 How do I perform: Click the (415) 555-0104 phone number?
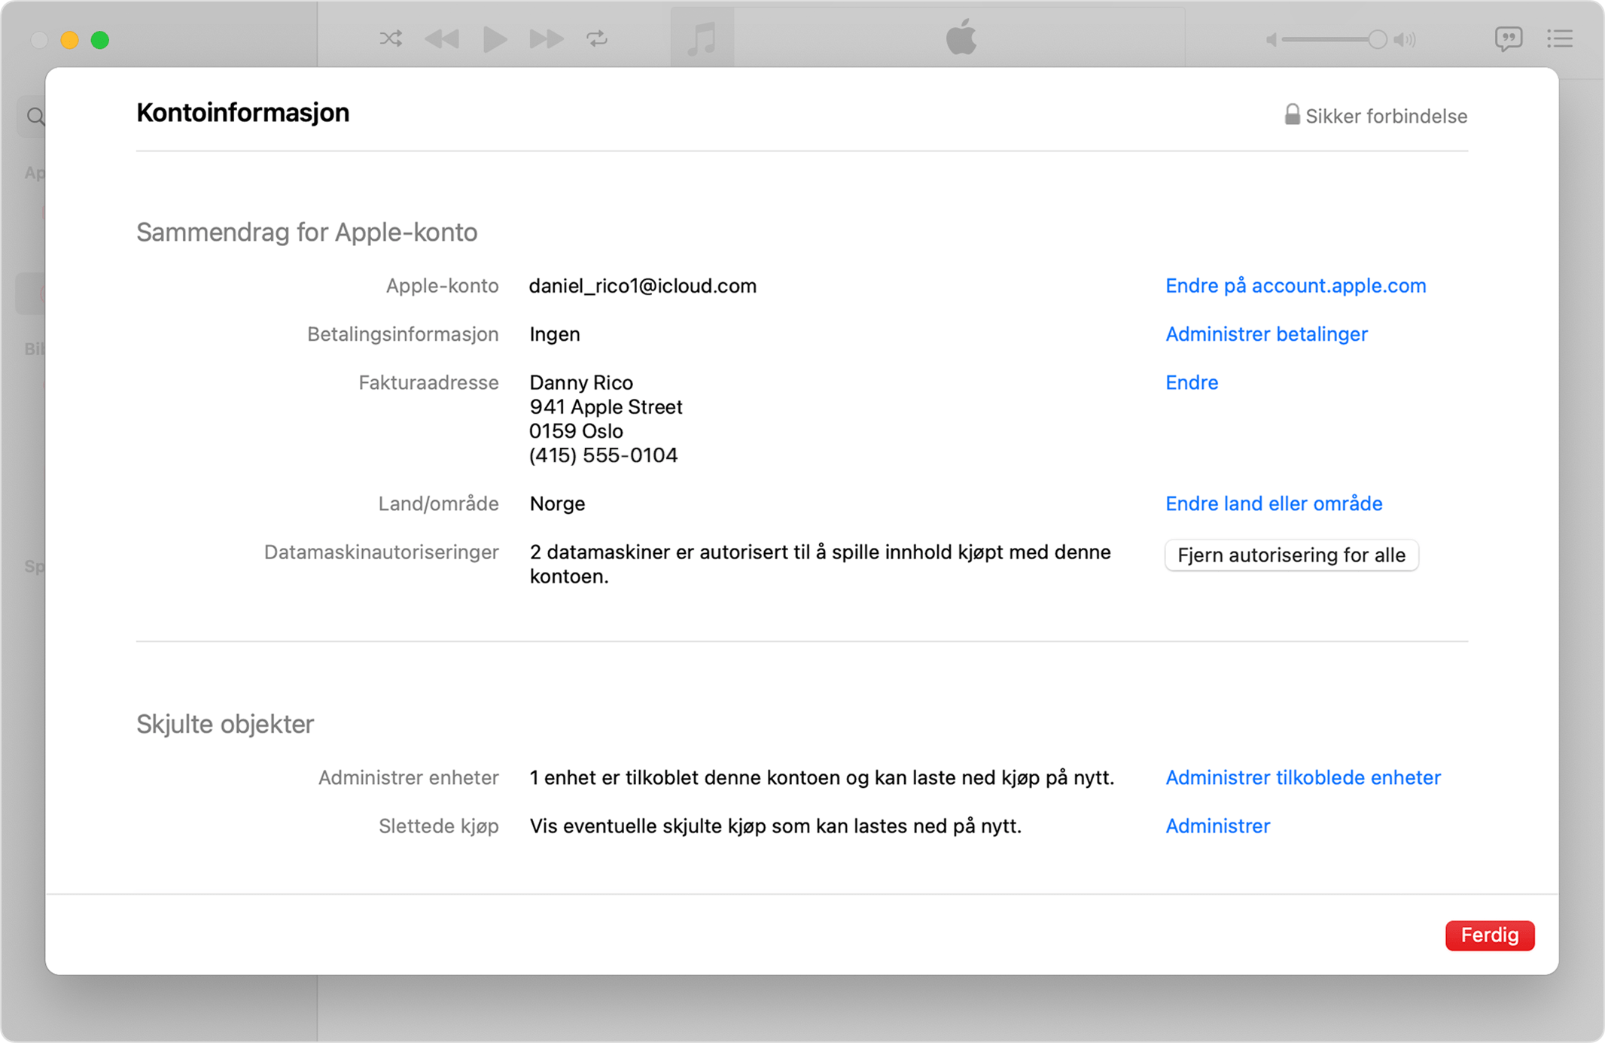pyautogui.click(x=603, y=455)
